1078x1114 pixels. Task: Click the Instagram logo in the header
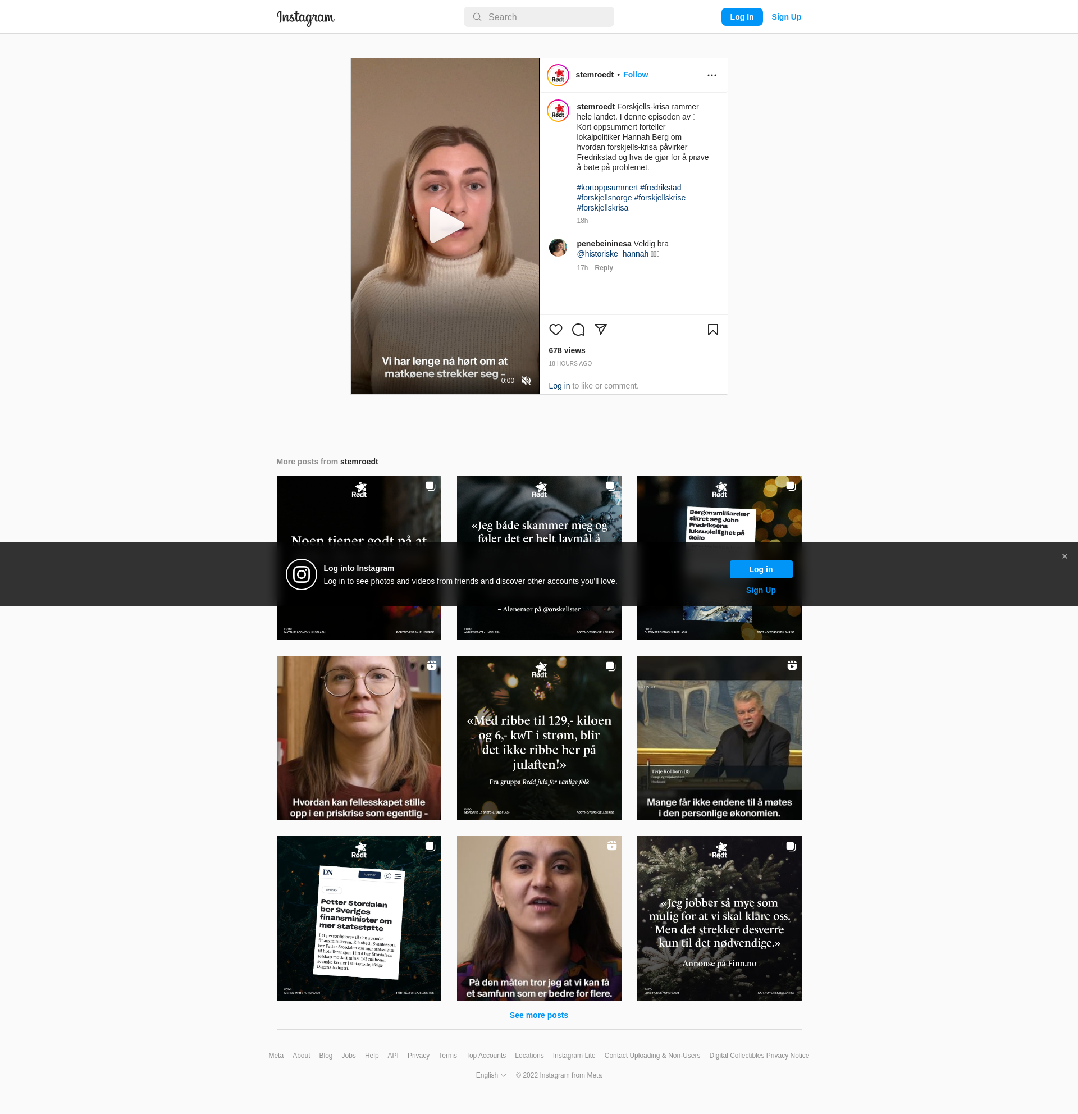click(305, 17)
